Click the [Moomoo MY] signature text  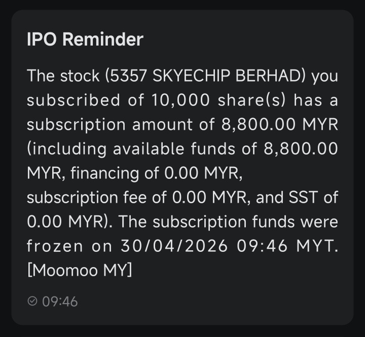(x=80, y=270)
